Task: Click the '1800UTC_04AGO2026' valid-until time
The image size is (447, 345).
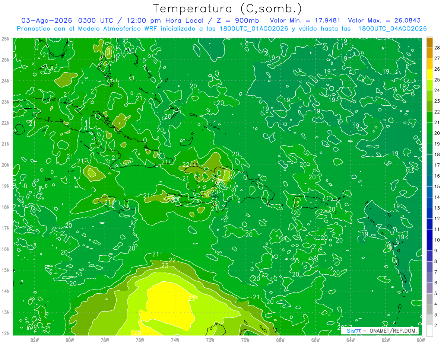Action: 393,29
